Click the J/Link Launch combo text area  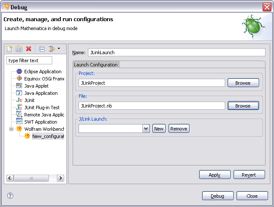(110, 129)
